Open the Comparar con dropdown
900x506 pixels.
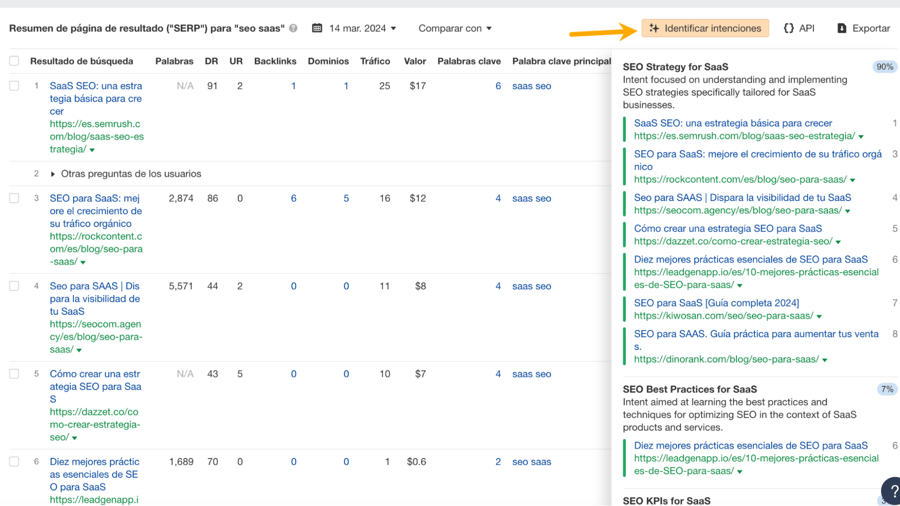tap(455, 28)
